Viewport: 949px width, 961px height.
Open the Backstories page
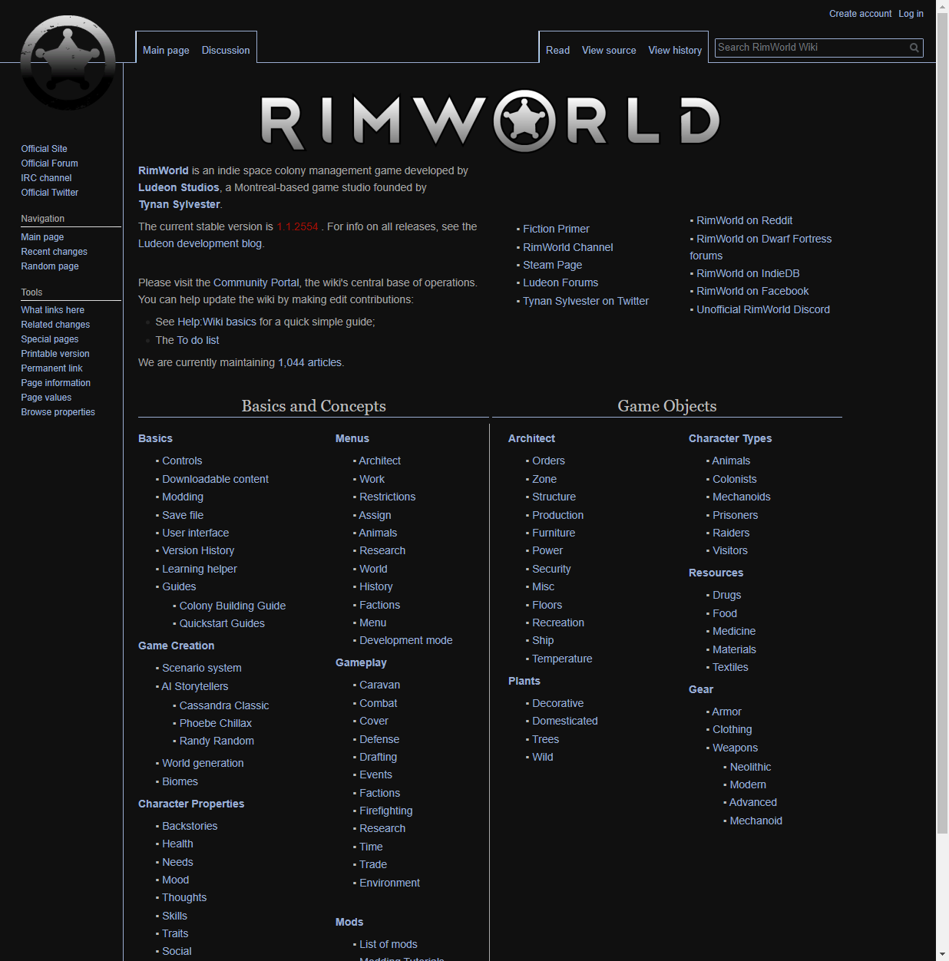click(x=190, y=826)
